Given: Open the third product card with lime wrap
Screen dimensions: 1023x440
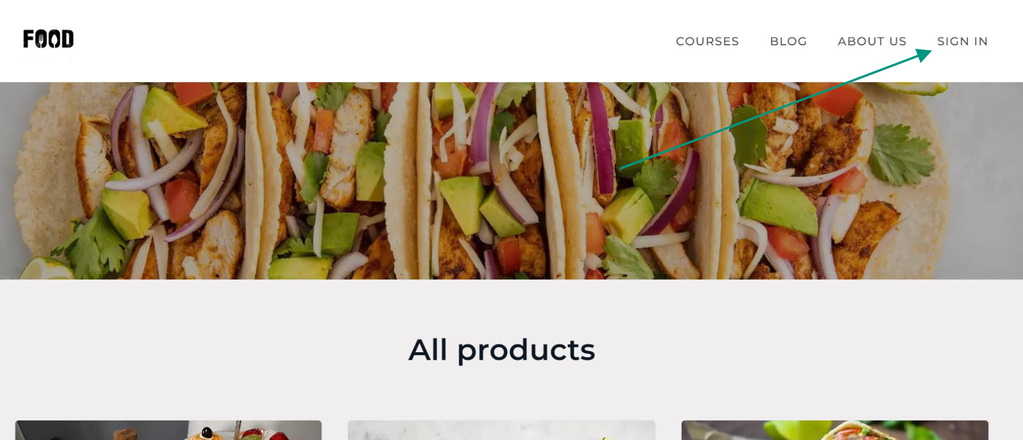Looking at the screenshot, I should point(835,430).
